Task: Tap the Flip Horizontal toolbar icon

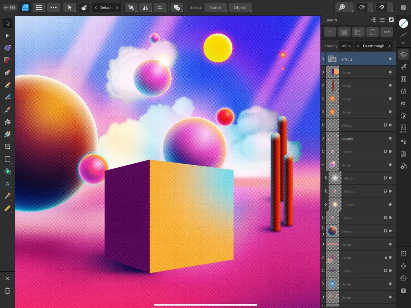Action: point(146,7)
